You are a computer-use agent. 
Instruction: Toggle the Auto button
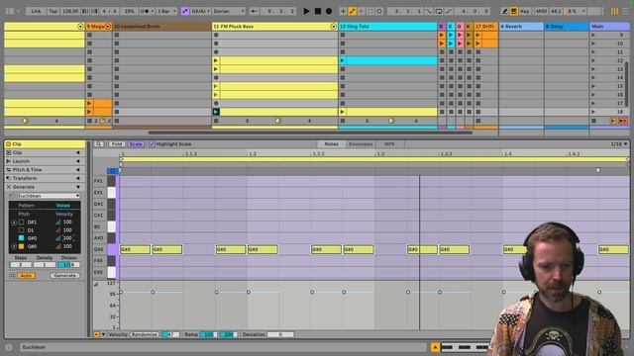pos(26,276)
